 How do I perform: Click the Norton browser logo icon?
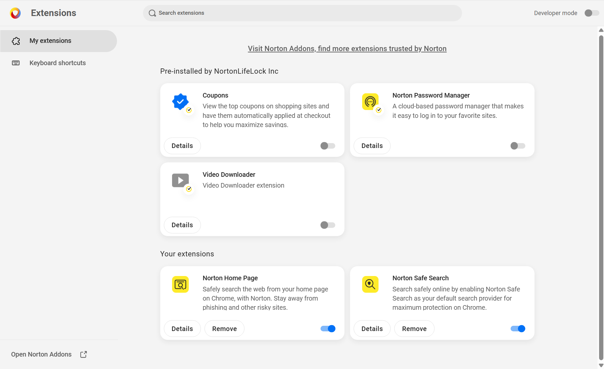coord(15,13)
